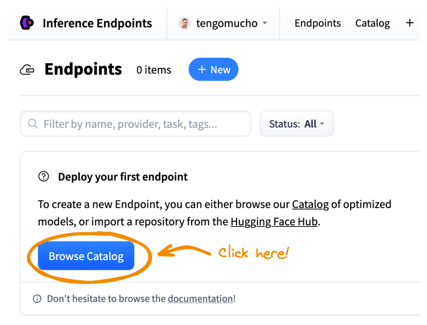Open the Catalog link in the description
This screenshot has width=427, height=325.
coord(310,204)
